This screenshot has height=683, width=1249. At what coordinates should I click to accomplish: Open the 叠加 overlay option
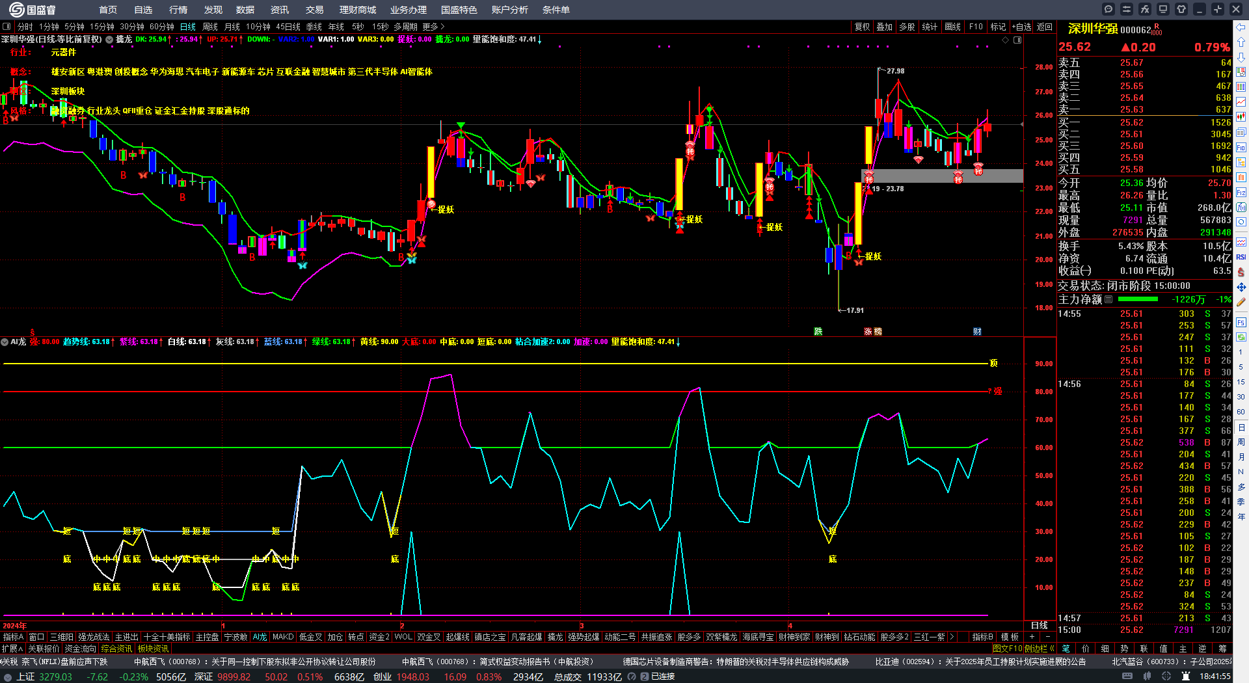click(884, 27)
